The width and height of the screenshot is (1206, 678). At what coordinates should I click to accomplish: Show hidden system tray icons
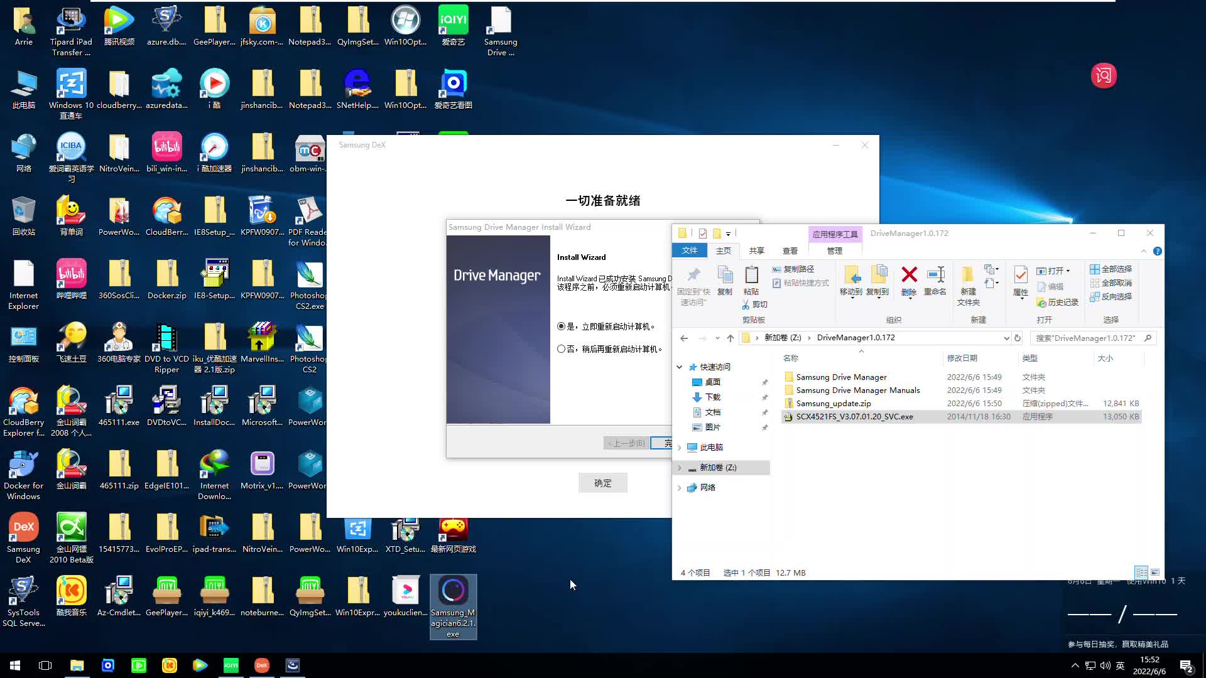pos(1075,665)
